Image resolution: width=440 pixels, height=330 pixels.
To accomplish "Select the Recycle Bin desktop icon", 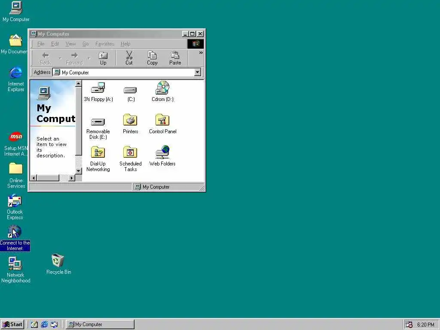I will pos(58,264).
